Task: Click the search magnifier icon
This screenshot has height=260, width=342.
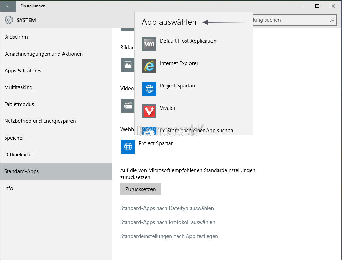Action: pos(332,20)
